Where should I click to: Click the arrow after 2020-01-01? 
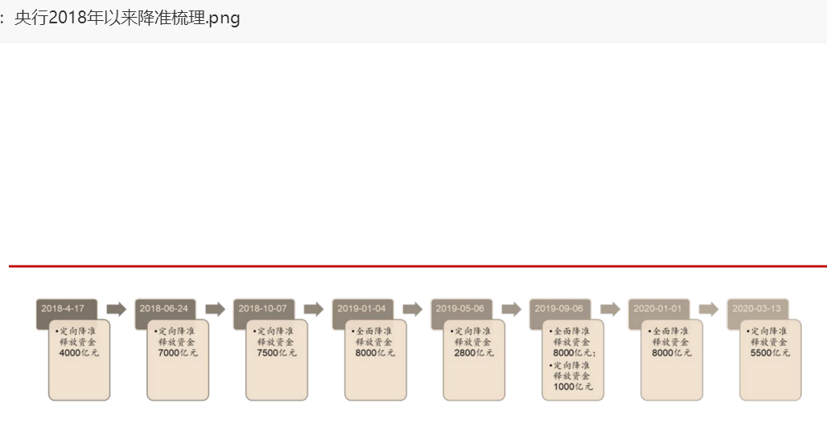click(709, 309)
